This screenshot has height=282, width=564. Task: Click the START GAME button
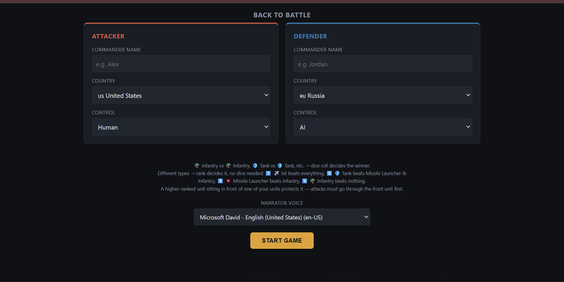282,241
